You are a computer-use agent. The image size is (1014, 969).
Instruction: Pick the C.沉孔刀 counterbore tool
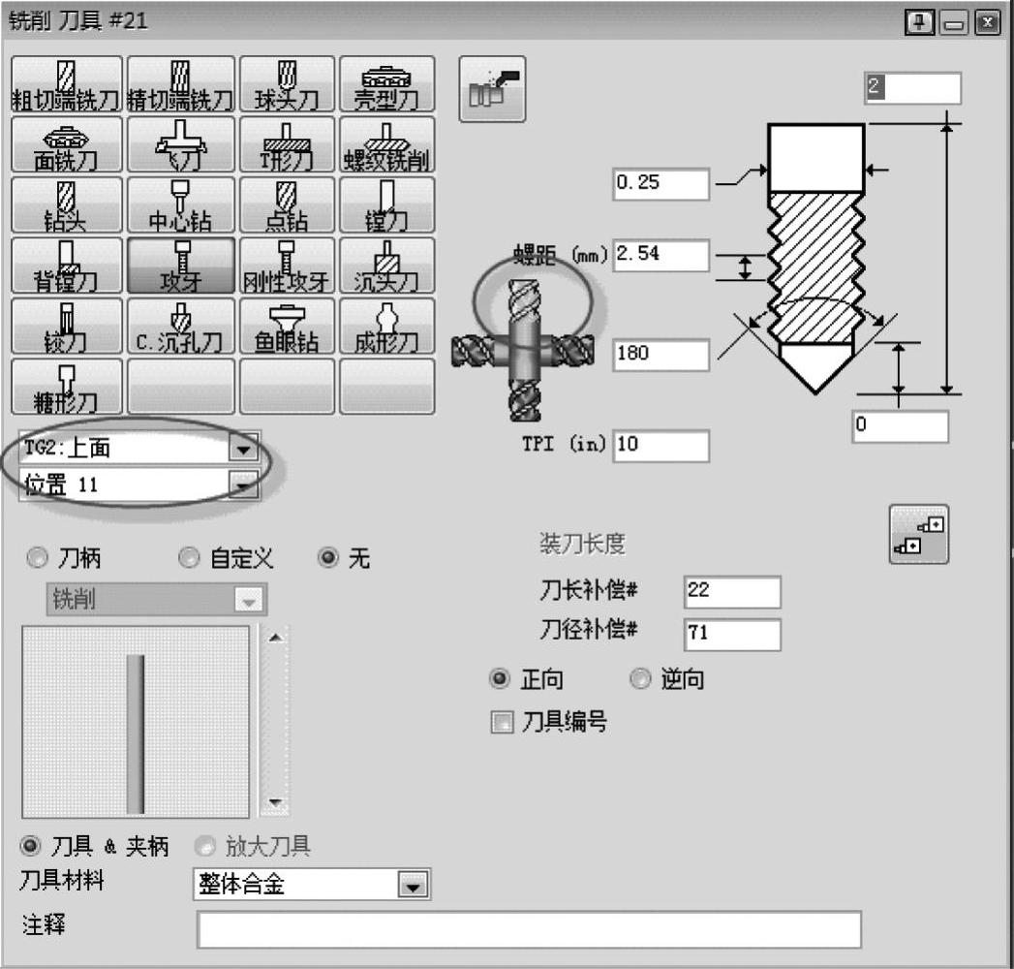tap(180, 326)
